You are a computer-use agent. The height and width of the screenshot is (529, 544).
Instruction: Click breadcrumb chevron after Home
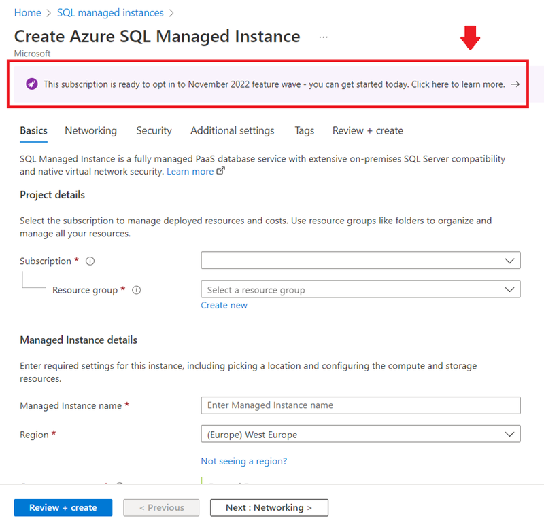pos(49,13)
